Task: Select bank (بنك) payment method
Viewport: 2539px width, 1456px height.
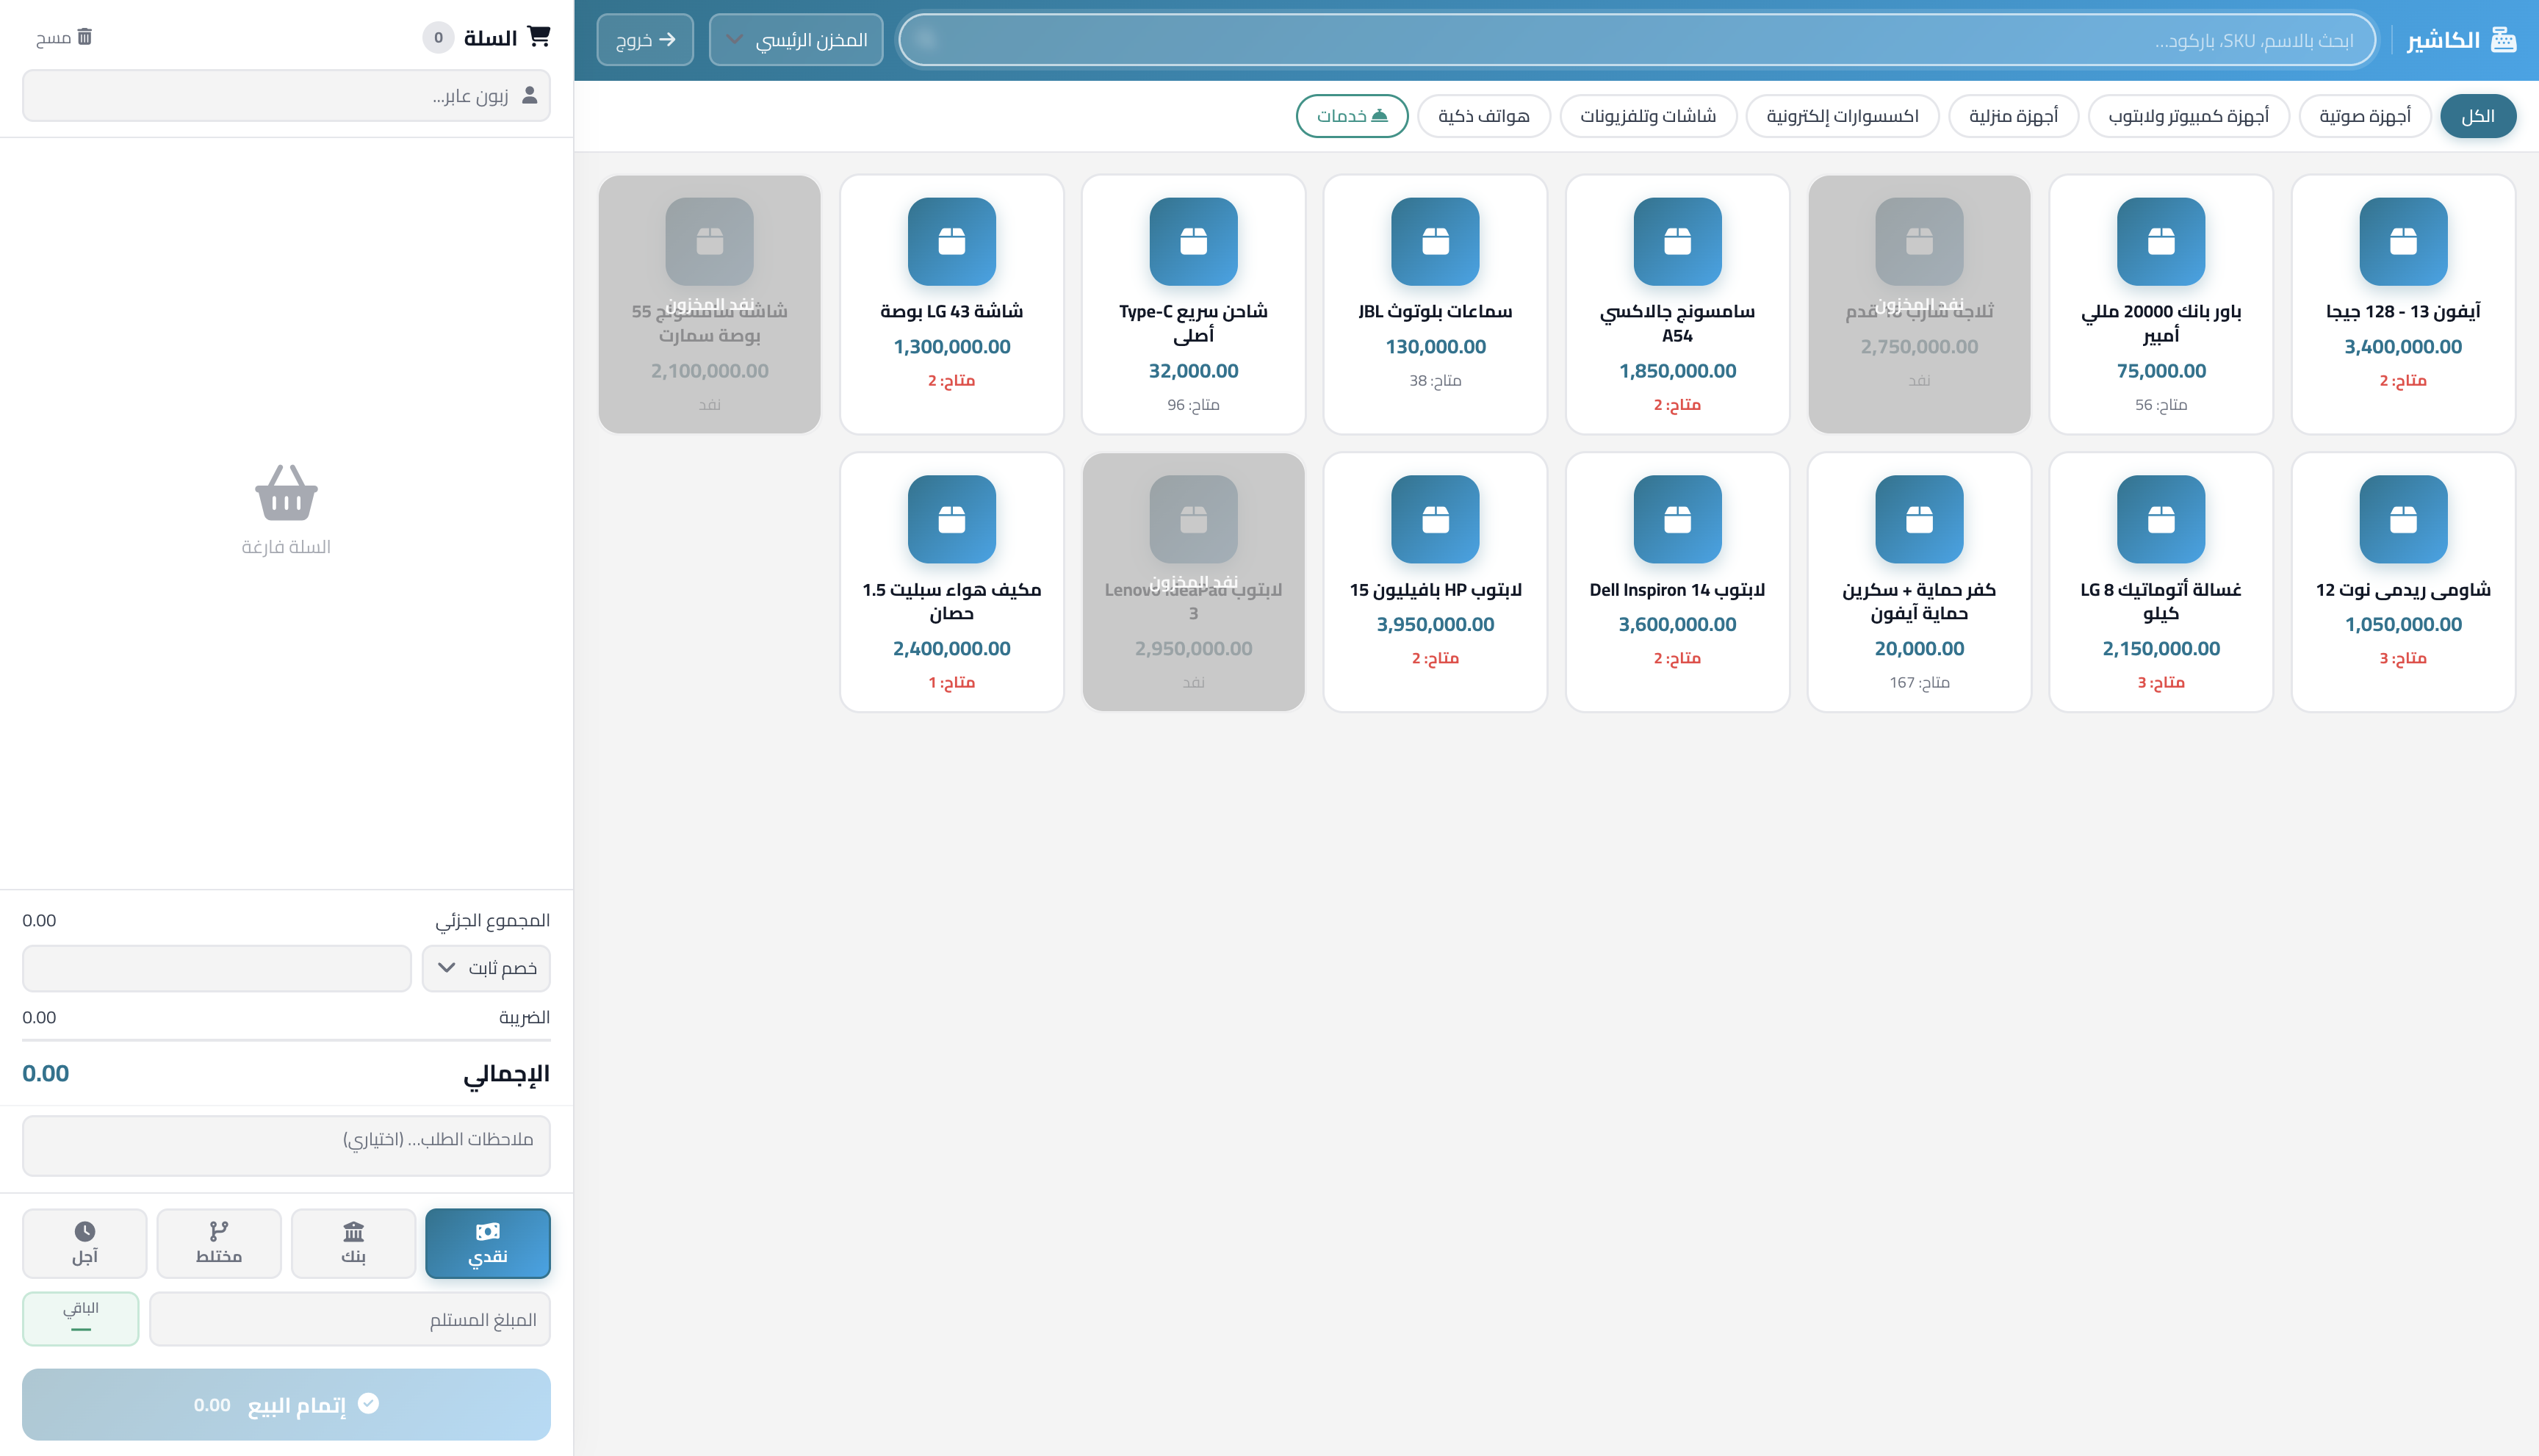Action: (353, 1243)
